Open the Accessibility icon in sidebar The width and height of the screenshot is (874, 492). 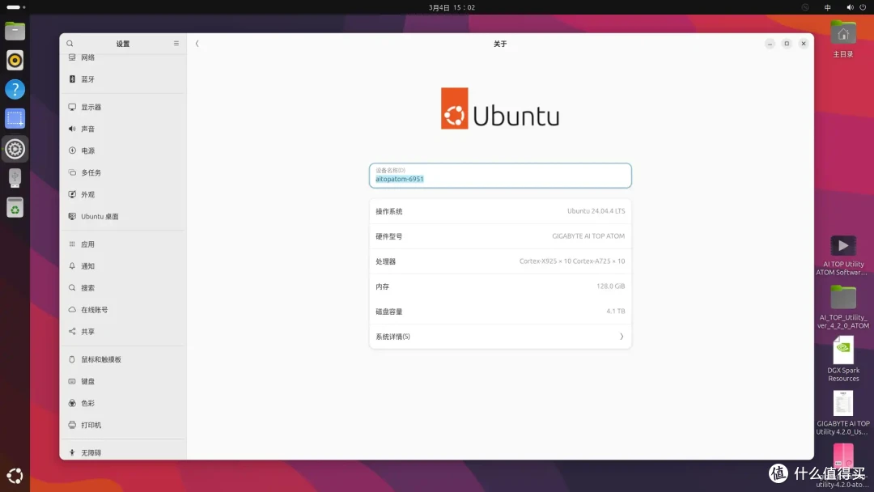(x=72, y=453)
